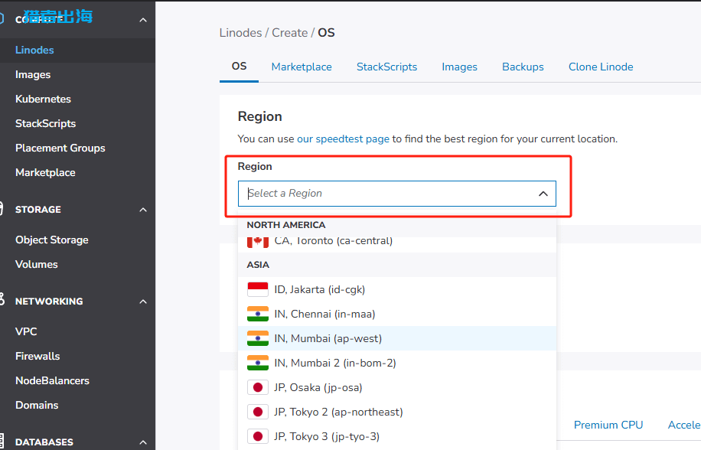Click the NETWORKING section header
This screenshot has width=701, height=450.
click(49, 302)
